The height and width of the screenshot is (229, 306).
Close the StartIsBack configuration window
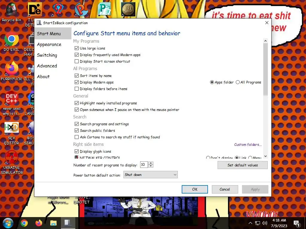pos(267,23)
